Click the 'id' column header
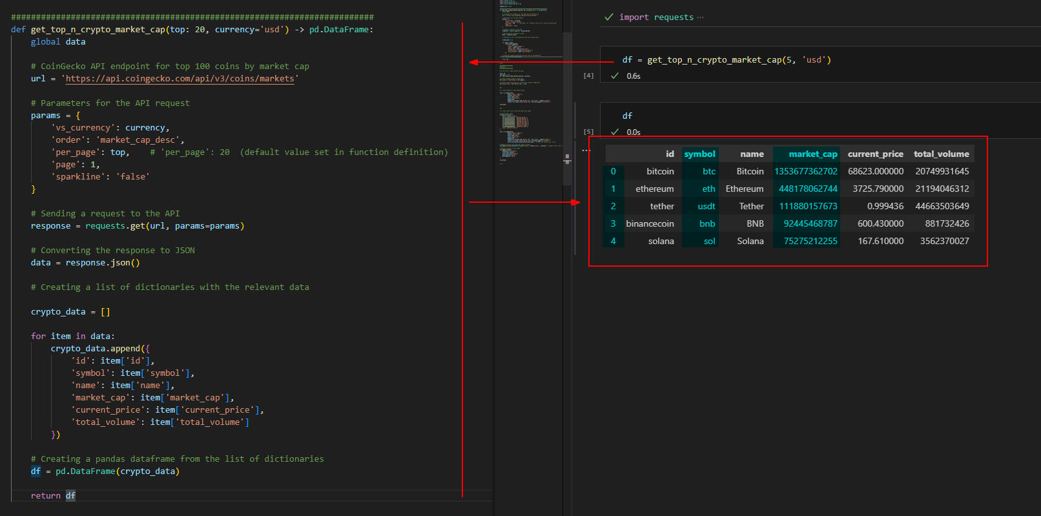The image size is (1041, 516). pyautogui.click(x=670, y=154)
